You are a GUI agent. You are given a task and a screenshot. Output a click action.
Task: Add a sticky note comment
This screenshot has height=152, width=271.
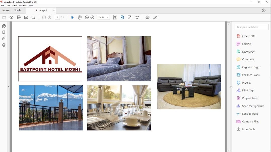click(x=147, y=17)
